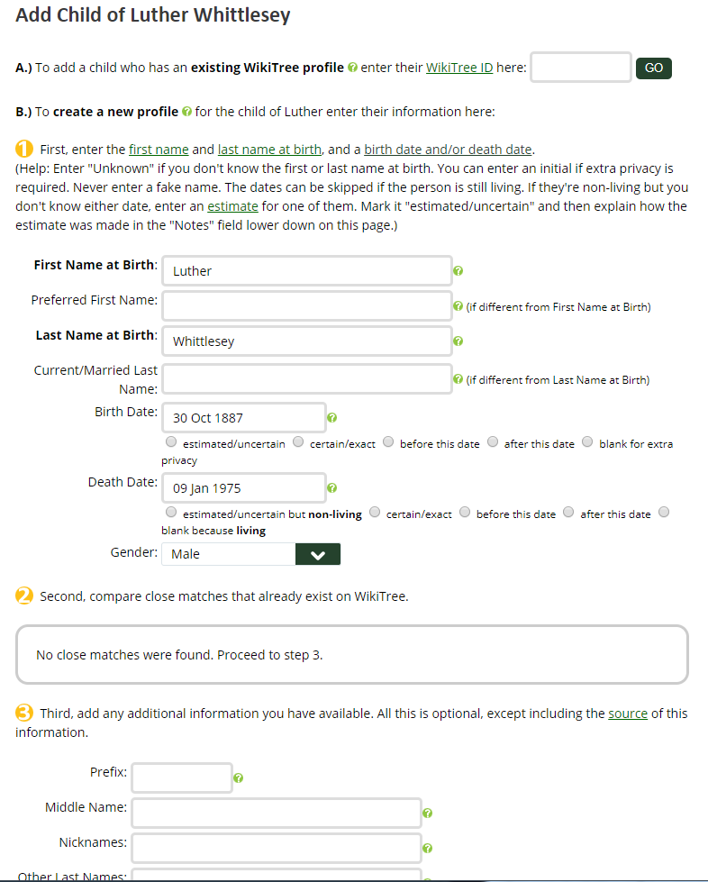
Task: Select birth date estimated/uncertain radio
Action: 171,442
